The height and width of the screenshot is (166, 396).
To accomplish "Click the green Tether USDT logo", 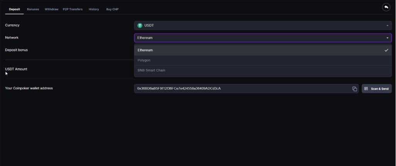I will coord(140,25).
